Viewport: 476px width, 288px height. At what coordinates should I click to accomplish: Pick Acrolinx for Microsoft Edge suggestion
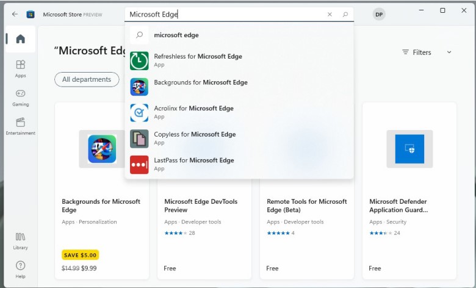[193, 112]
